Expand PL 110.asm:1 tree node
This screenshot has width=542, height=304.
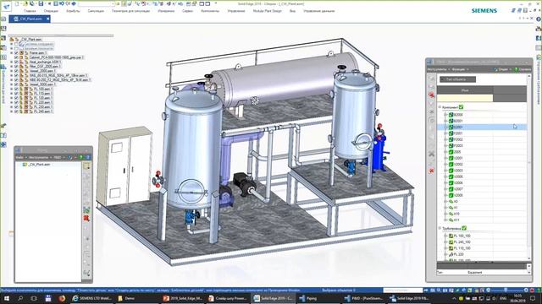click(x=11, y=94)
